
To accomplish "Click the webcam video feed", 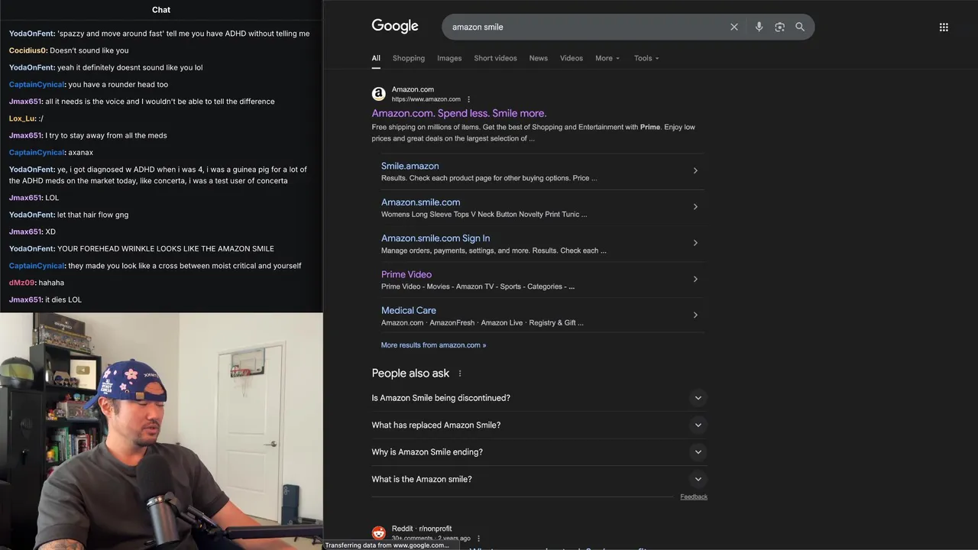I will pos(161,432).
